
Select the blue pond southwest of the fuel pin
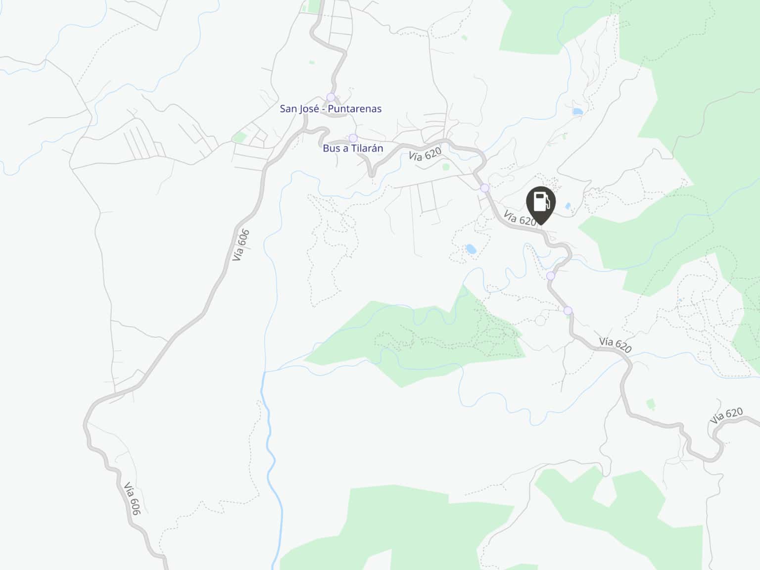(x=471, y=249)
